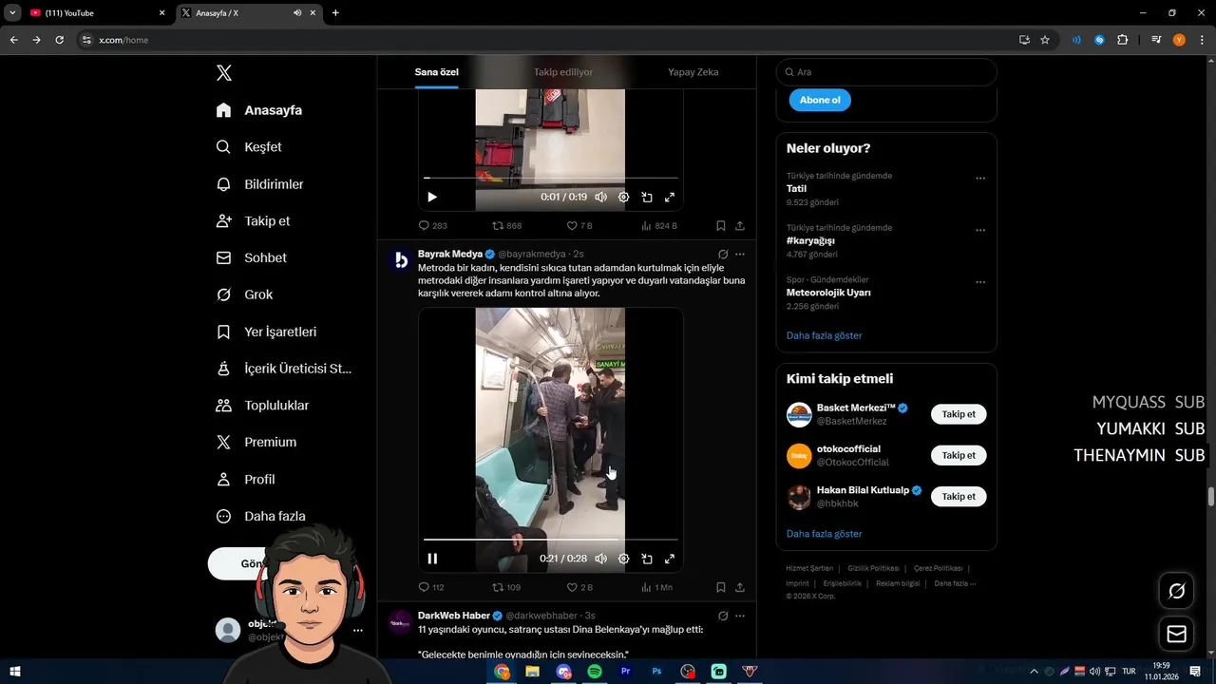The width and height of the screenshot is (1216, 684).
Task: Open more options for Meteorolojik Uyarı trend
Action: (x=980, y=283)
